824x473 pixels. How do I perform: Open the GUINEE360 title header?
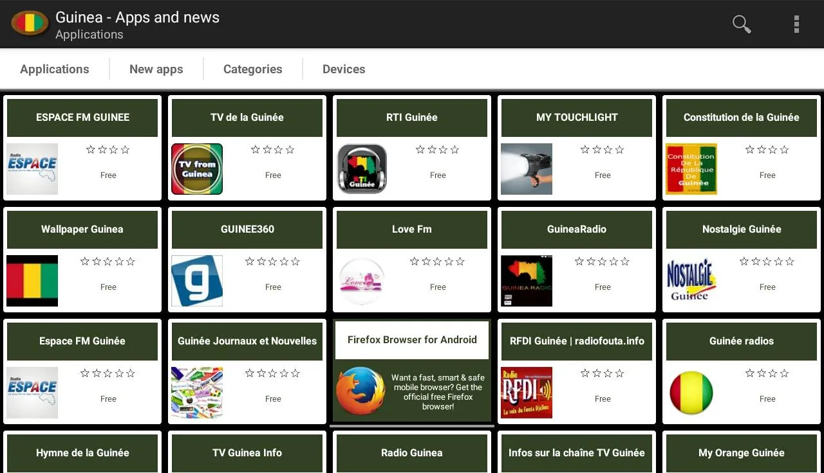coord(247,229)
